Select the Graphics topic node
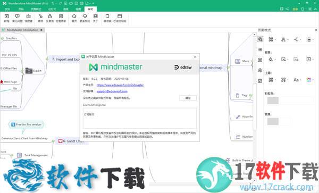319x193 pixels. pos(11,38)
